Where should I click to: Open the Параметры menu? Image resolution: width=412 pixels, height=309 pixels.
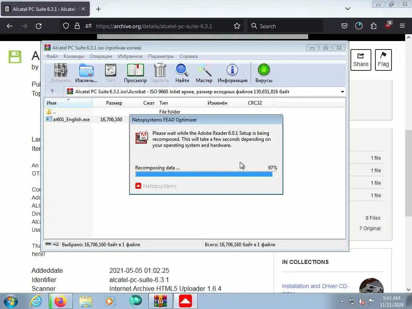click(x=161, y=56)
